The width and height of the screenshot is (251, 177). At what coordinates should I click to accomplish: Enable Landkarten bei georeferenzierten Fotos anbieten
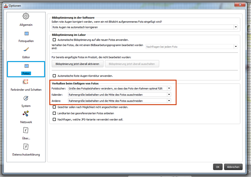[54, 113]
